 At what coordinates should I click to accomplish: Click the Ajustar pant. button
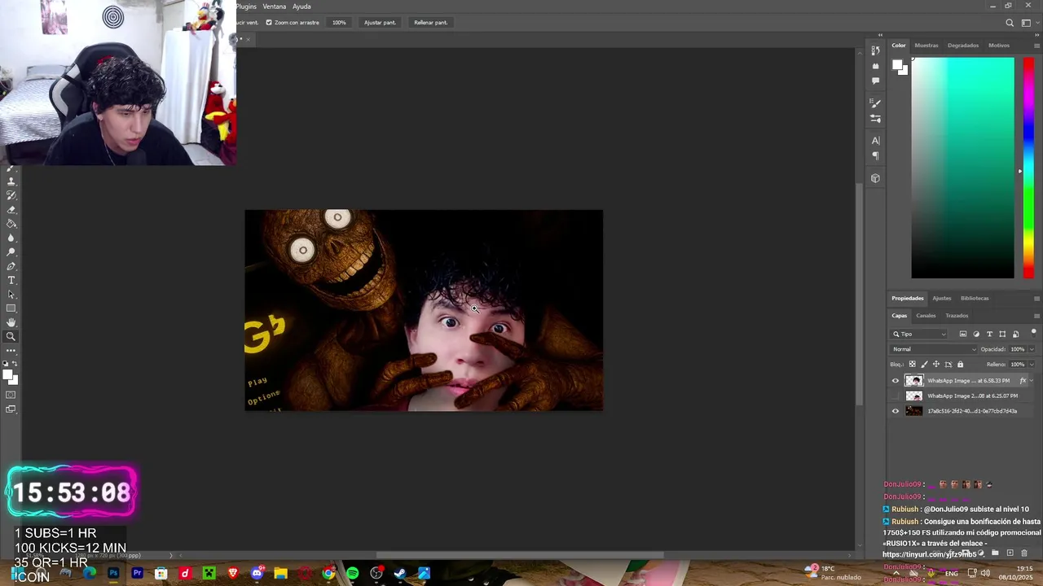380,23
